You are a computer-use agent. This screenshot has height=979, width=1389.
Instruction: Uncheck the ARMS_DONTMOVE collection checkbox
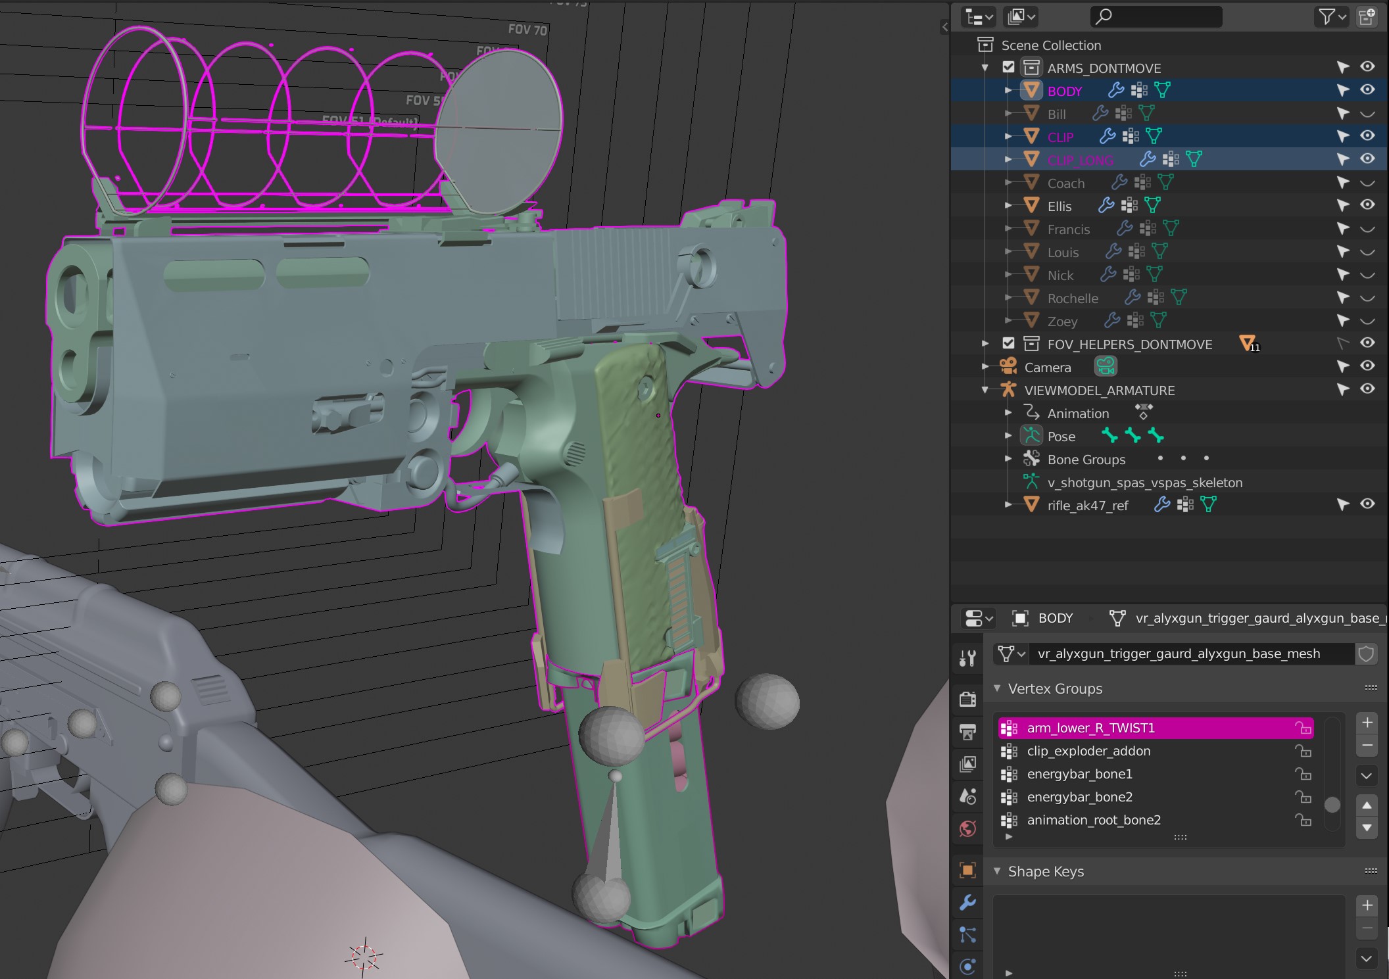click(1008, 67)
